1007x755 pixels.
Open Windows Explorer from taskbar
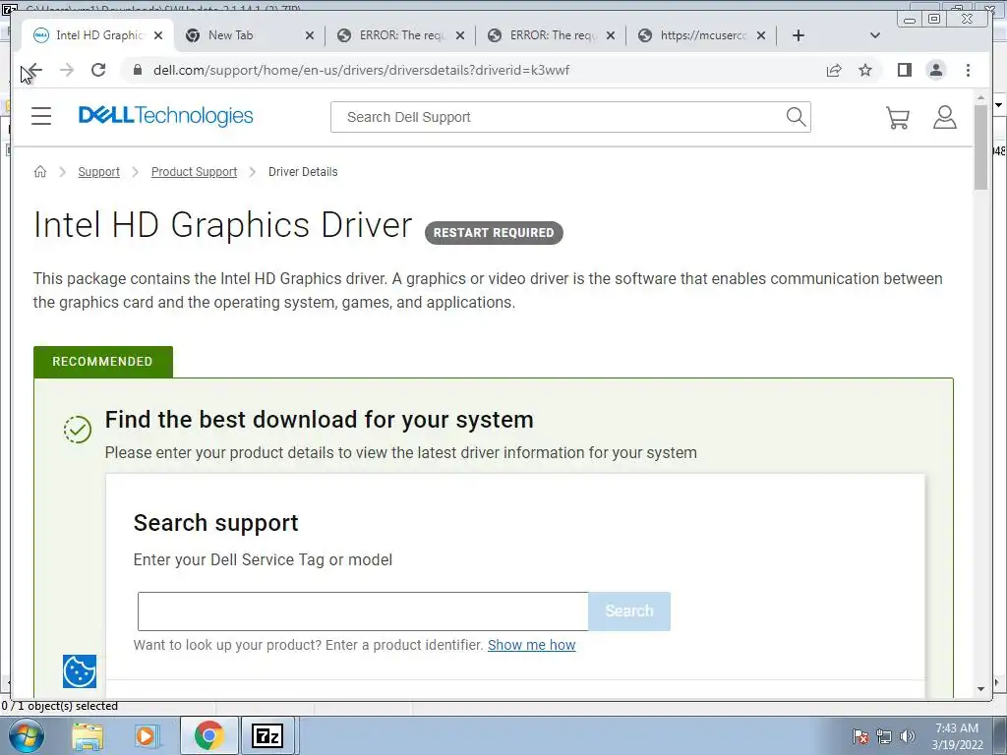coord(88,735)
